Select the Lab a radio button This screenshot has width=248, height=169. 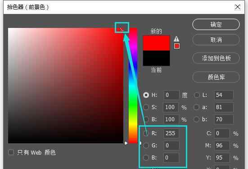pos(197,107)
